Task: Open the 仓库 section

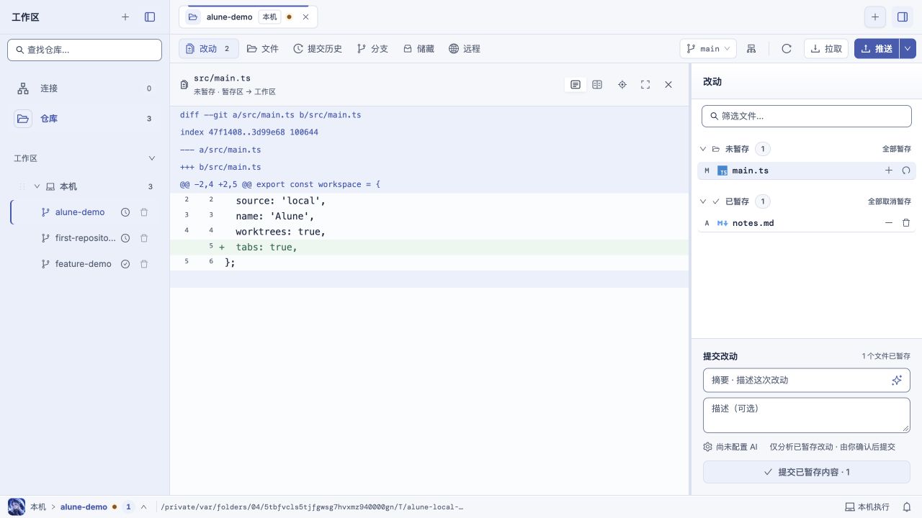Action: point(84,119)
